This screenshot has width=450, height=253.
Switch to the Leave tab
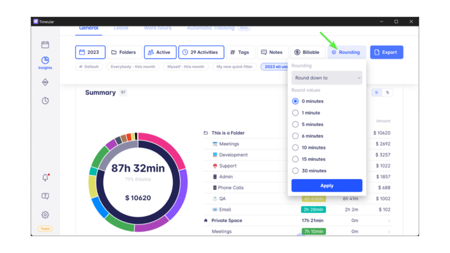(121, 28)
